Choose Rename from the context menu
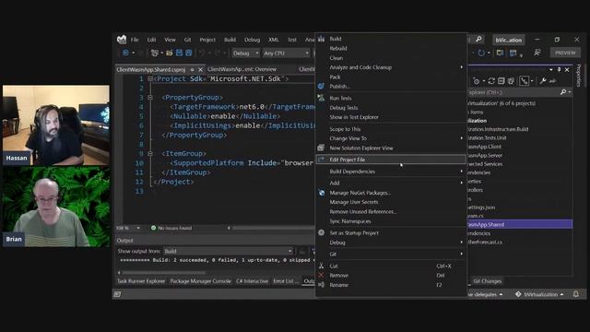590x332 pixels. [x=391, y=285]
